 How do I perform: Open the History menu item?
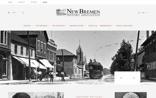click(x=27, y=26)
